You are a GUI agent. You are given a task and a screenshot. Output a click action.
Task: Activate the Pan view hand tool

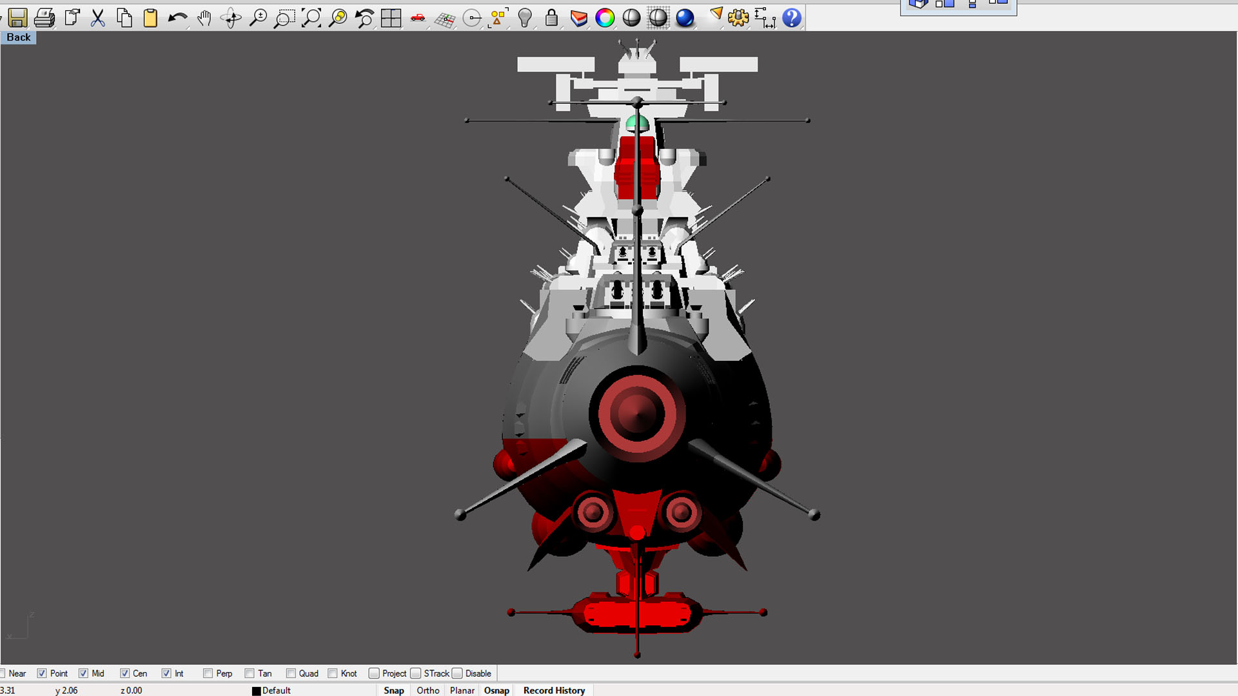204,17
